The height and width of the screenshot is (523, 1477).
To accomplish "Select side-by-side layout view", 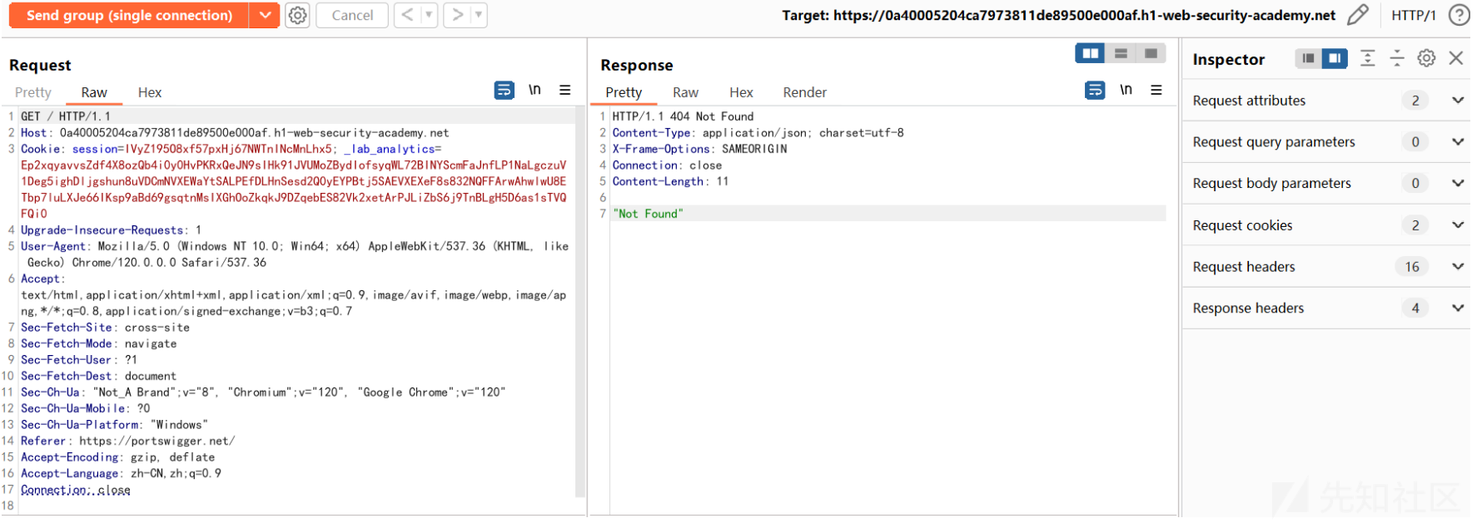I will pyautogui.click(x=1090, y=53).
